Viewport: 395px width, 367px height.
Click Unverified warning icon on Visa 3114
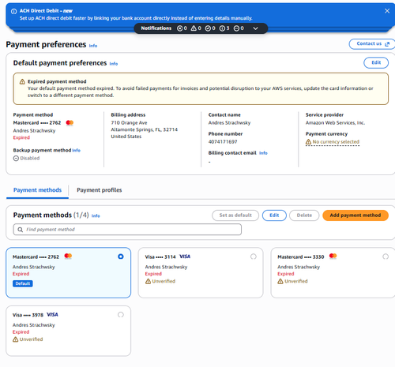click(148, 281)
